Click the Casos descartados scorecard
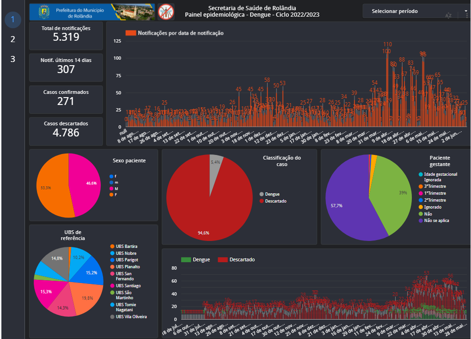This screenshot has height=339, width=471. point(66,130)
